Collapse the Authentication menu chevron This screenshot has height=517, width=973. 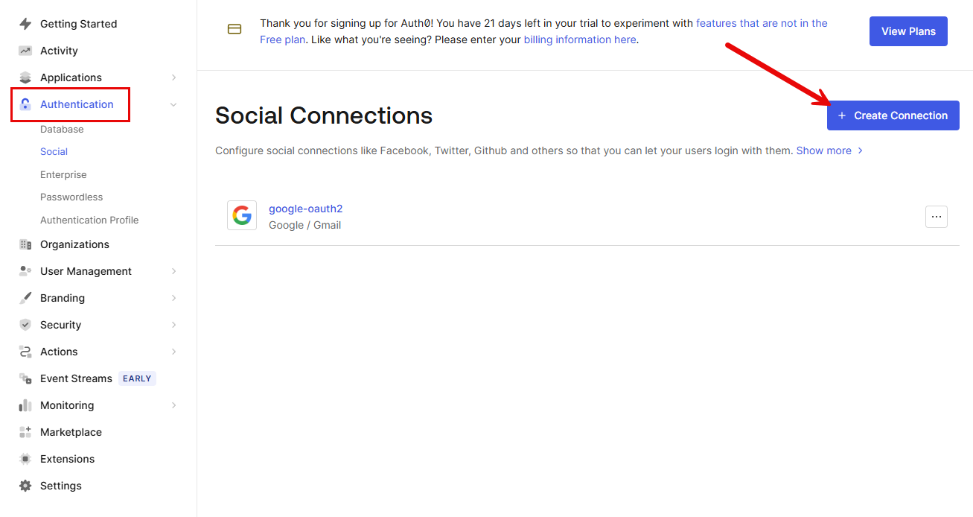(x=173, y=105)
